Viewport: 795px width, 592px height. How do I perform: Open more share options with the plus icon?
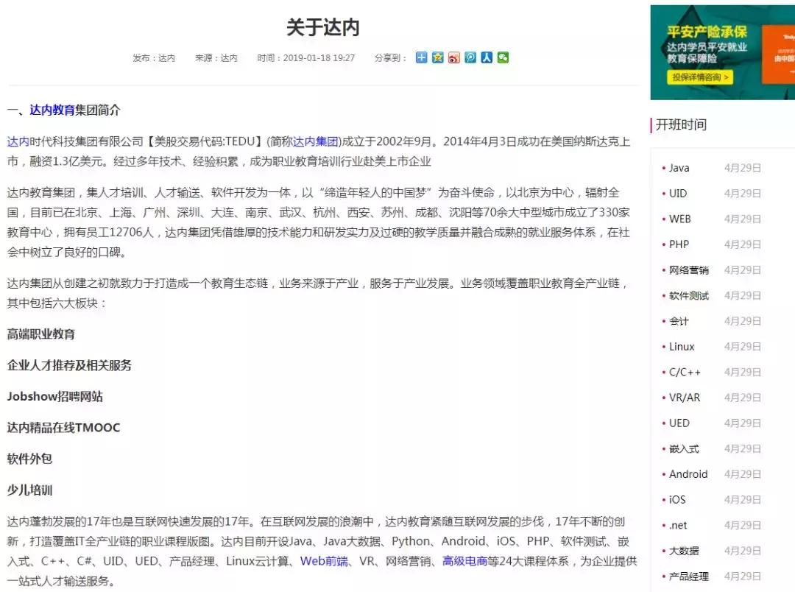421,57
